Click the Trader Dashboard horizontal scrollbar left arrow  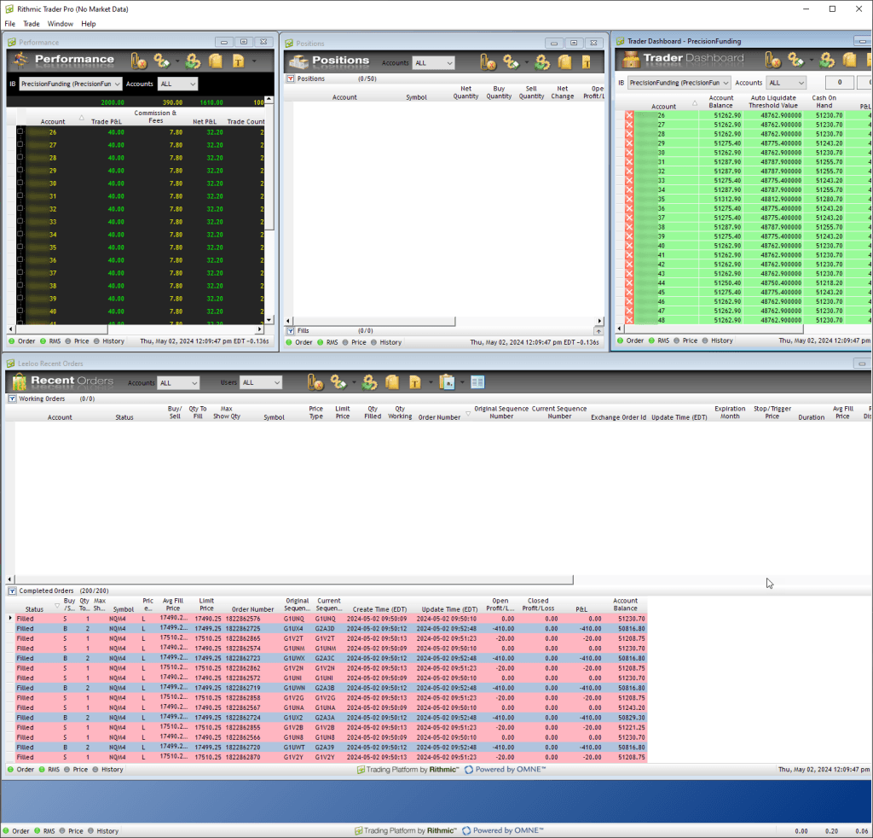[621, 329]
